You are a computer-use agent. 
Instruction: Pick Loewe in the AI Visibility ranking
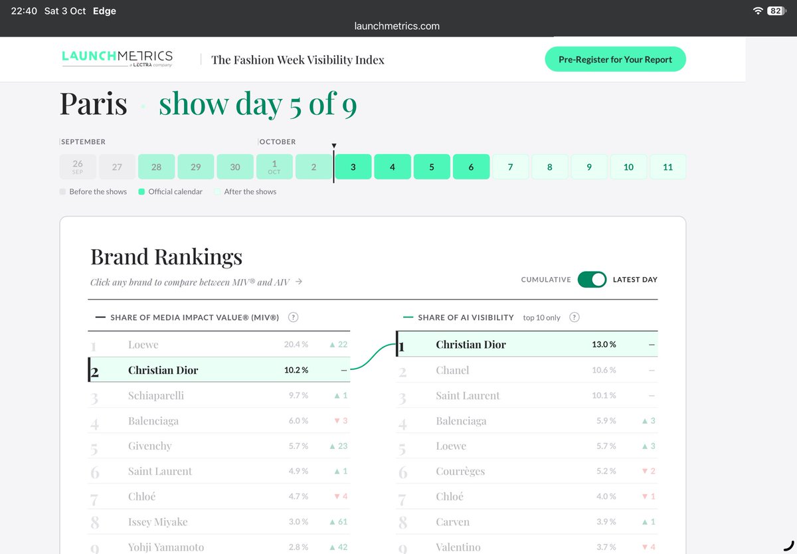[x=527, y=446]
